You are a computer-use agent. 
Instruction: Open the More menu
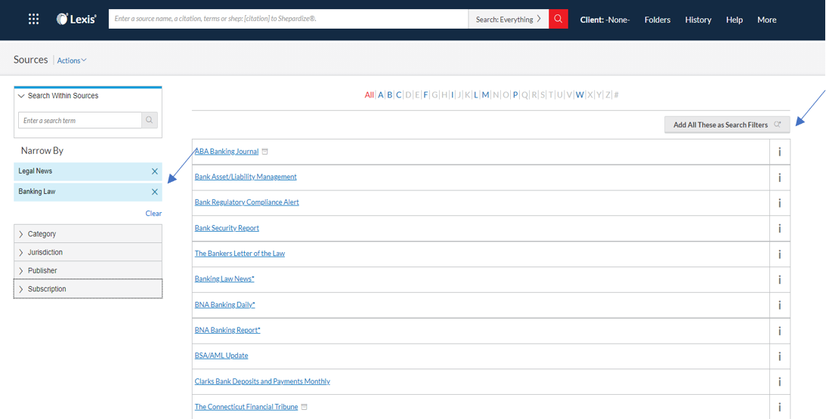click(767, 20)
